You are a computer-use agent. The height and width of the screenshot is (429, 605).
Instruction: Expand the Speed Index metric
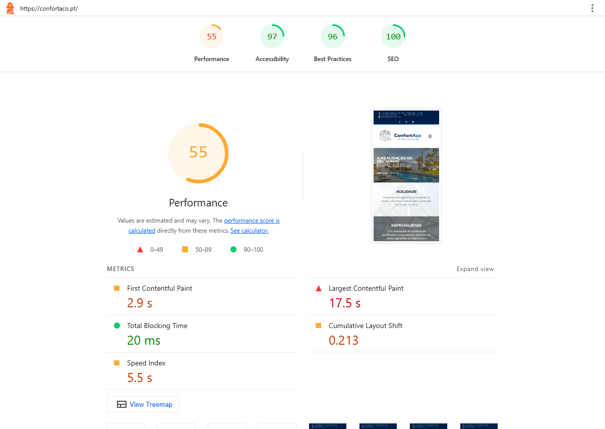click(202, 371)
